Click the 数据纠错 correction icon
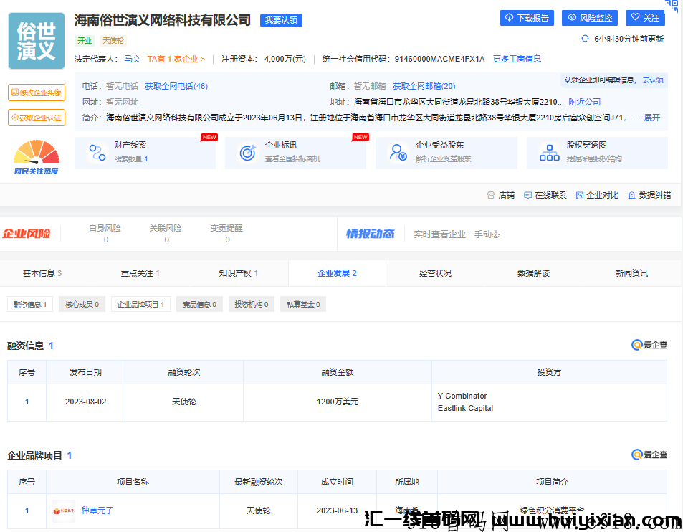 (x=631, y=194)
